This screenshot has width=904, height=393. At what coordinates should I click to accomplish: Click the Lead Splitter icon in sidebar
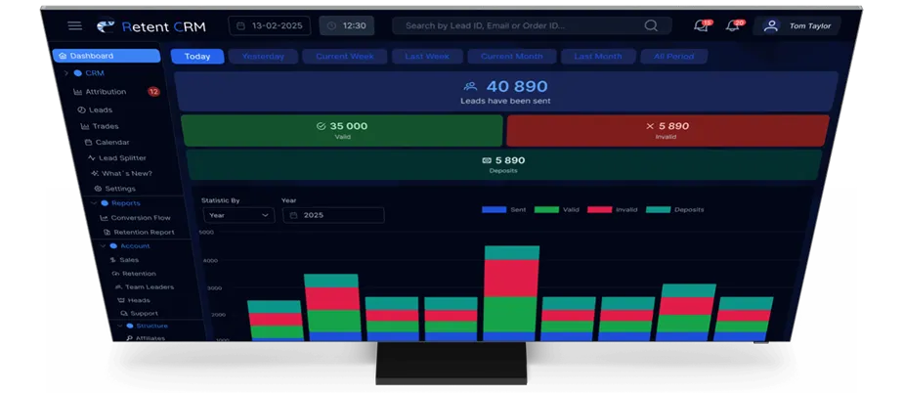(x=91, y=157)
